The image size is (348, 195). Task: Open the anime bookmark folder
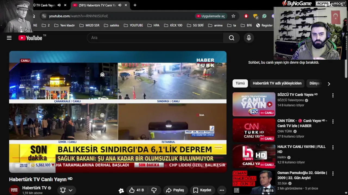[215, 25]
